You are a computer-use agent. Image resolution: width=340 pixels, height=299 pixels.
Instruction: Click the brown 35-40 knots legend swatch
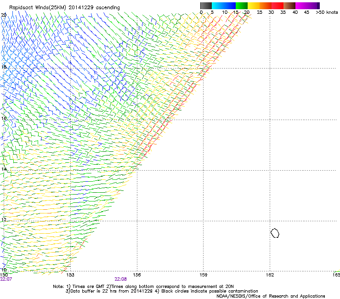pyautogui.click(x=289, y=6)
